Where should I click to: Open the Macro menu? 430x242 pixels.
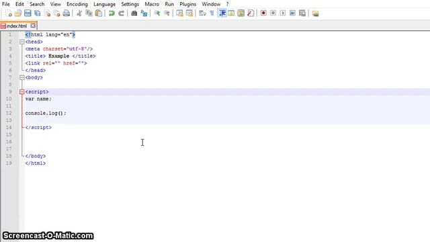point(152,4)
